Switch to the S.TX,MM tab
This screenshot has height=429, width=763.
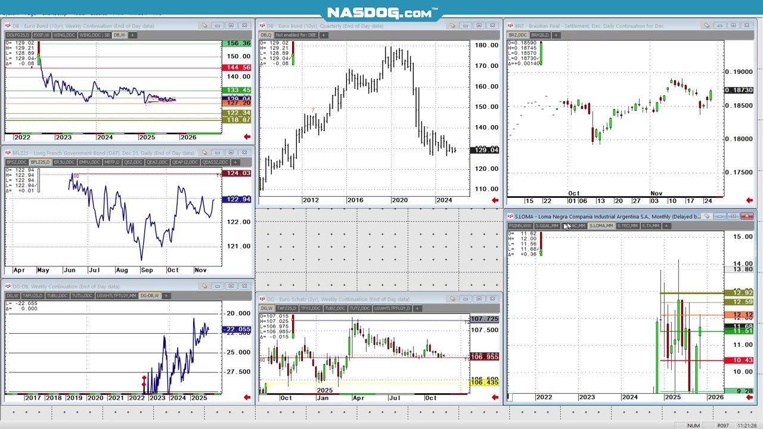tap(650, 226)
